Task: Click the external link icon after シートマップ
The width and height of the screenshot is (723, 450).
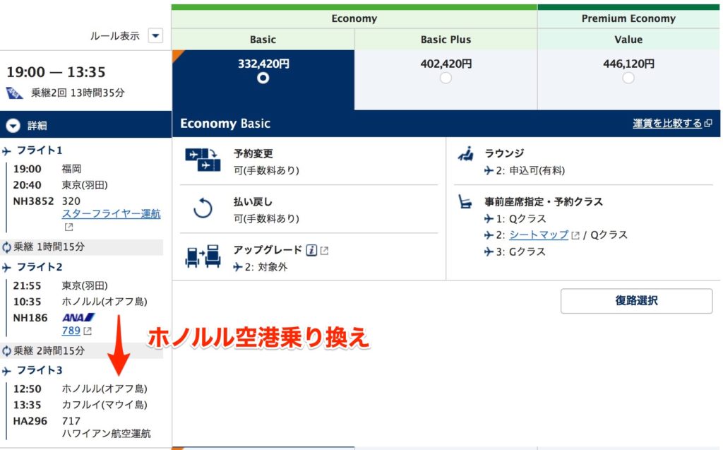Action: pyautogui.click(x=575, y=235)
